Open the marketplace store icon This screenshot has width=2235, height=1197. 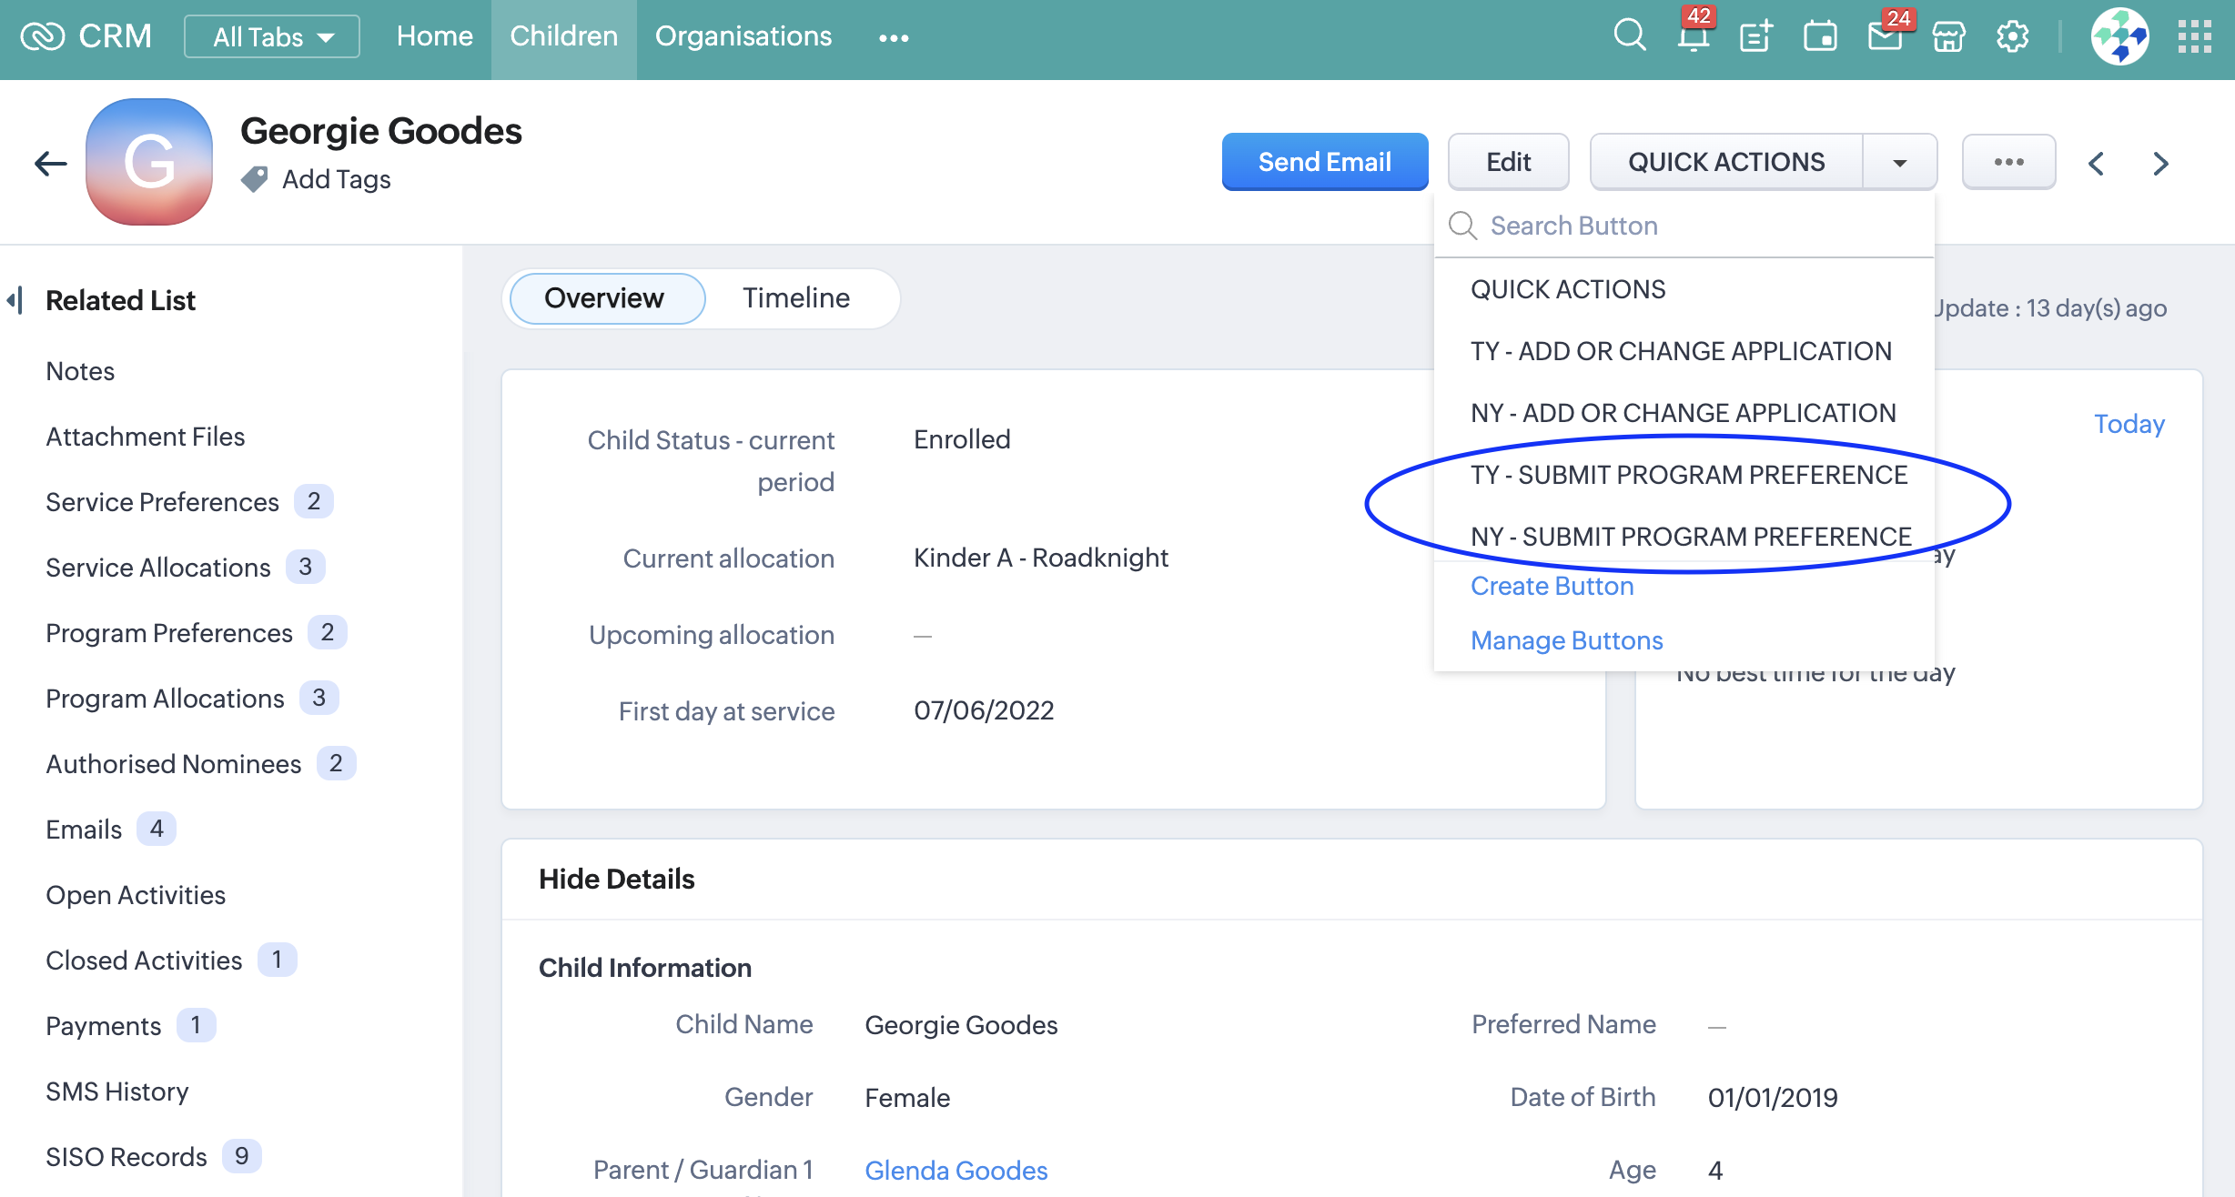[x=1948, y=36]
